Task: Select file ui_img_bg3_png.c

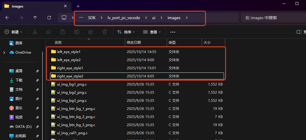Action: (x=137, y=101)
